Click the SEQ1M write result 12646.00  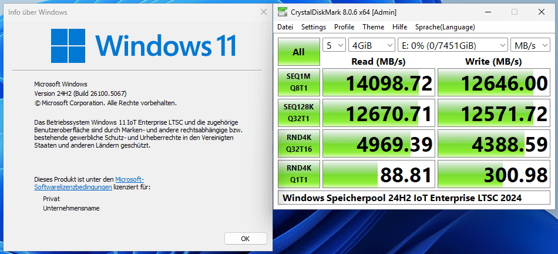(493, 83)
